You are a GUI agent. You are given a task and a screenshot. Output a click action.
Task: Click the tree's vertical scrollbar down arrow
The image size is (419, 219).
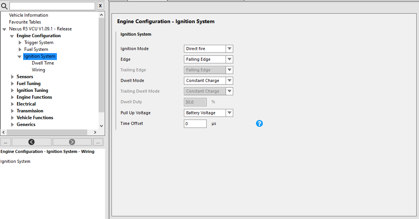click(x=101, y=126)
